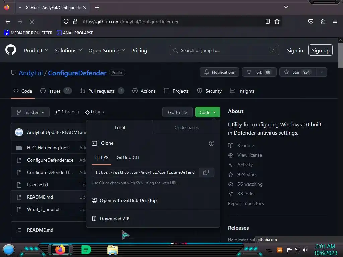Switch clone method to GitHub CLI

point(128,157)
